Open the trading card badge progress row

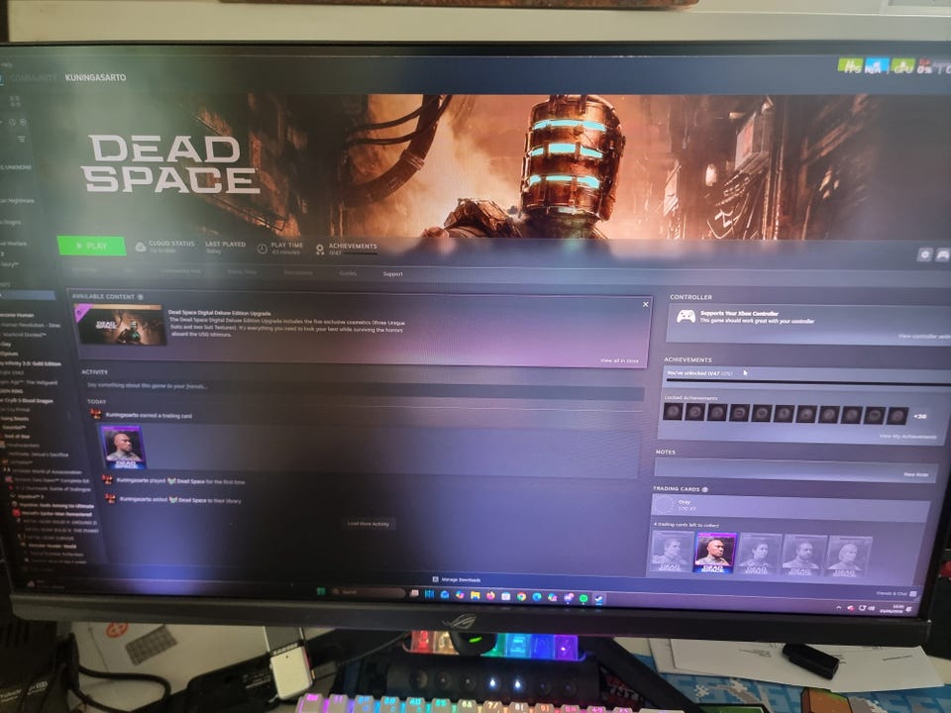(791, 506)
